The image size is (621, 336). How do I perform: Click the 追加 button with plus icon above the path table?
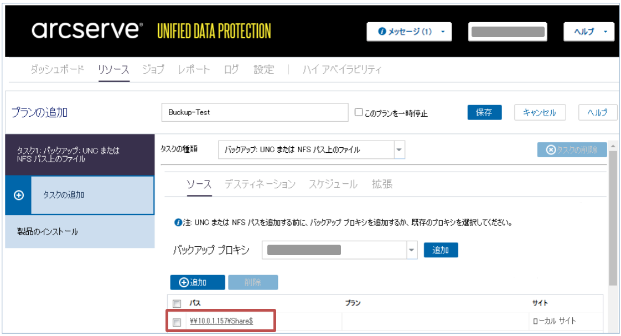point(198,282)
